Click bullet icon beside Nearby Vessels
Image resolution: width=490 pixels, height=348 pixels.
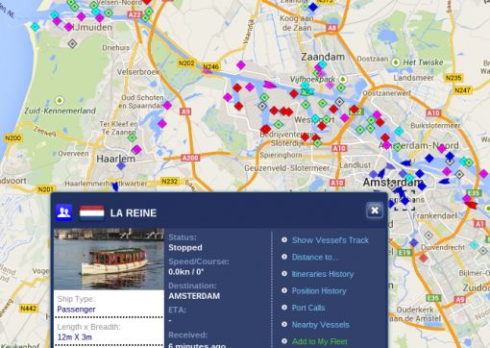(x=284, y=324)
